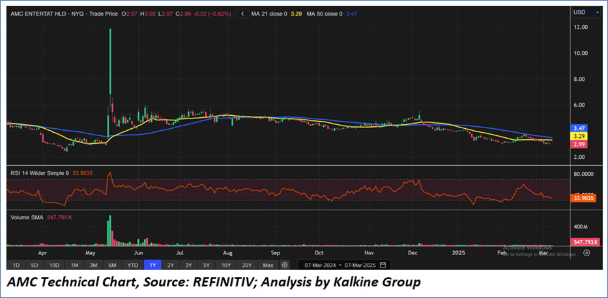The height and width of the screenshot is (298, 608).
Task: Select the 3M range option
Action: 94,265
